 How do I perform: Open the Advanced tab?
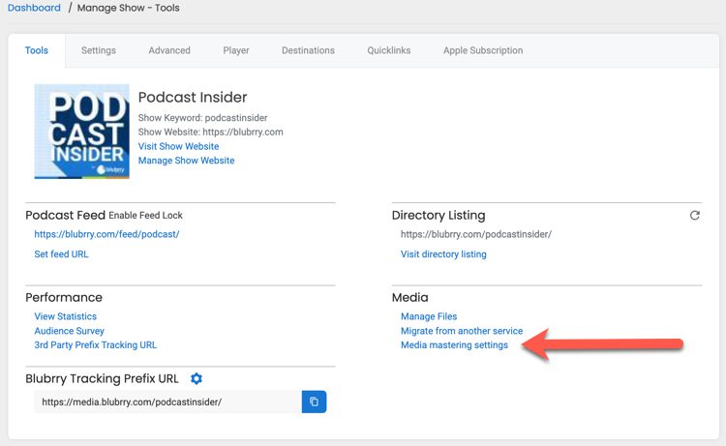[169, 50]
